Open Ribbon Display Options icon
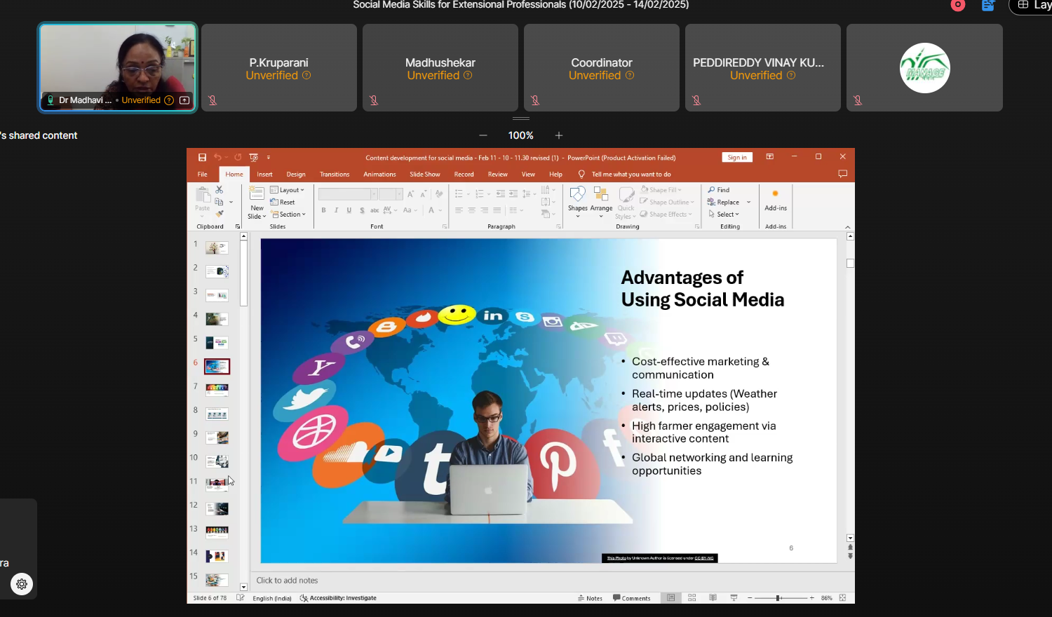Screen dimensions: 1052x617 [769, 157]
